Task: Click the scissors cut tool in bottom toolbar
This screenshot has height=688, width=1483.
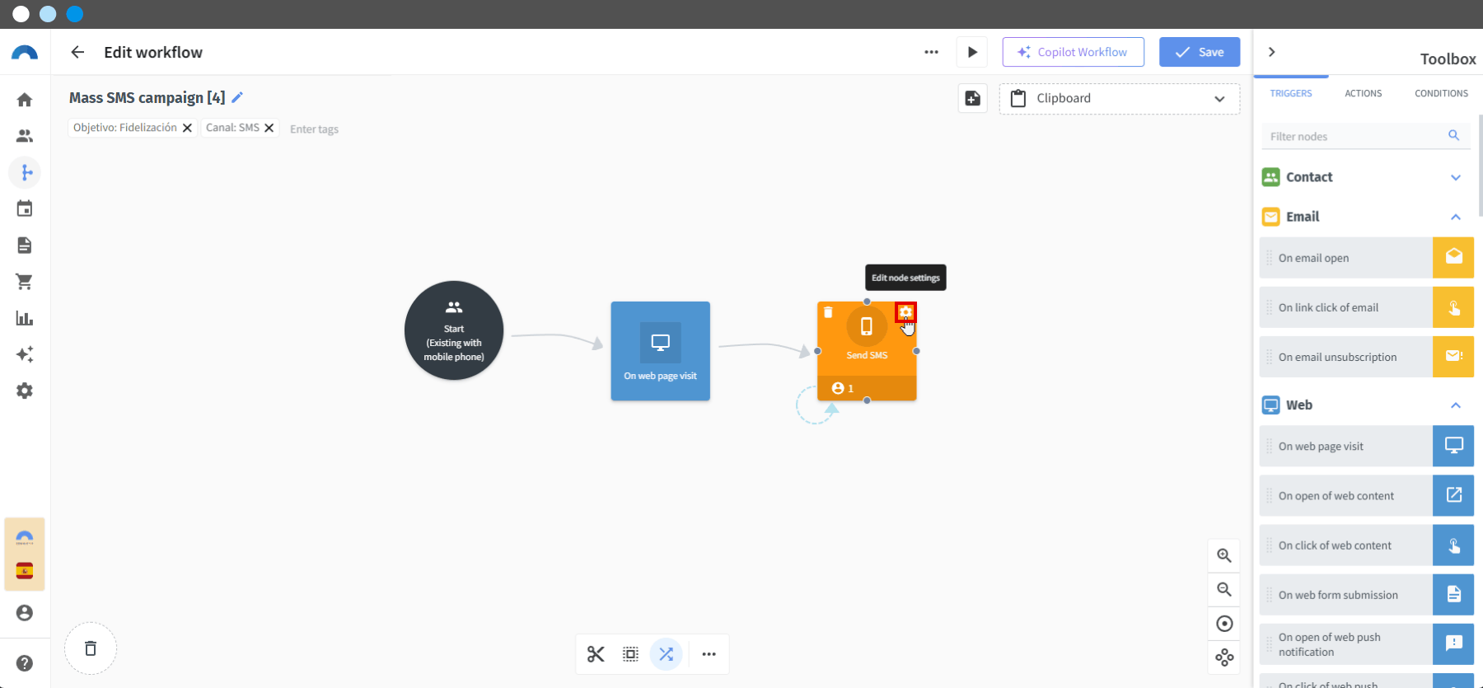Action: 596,654
